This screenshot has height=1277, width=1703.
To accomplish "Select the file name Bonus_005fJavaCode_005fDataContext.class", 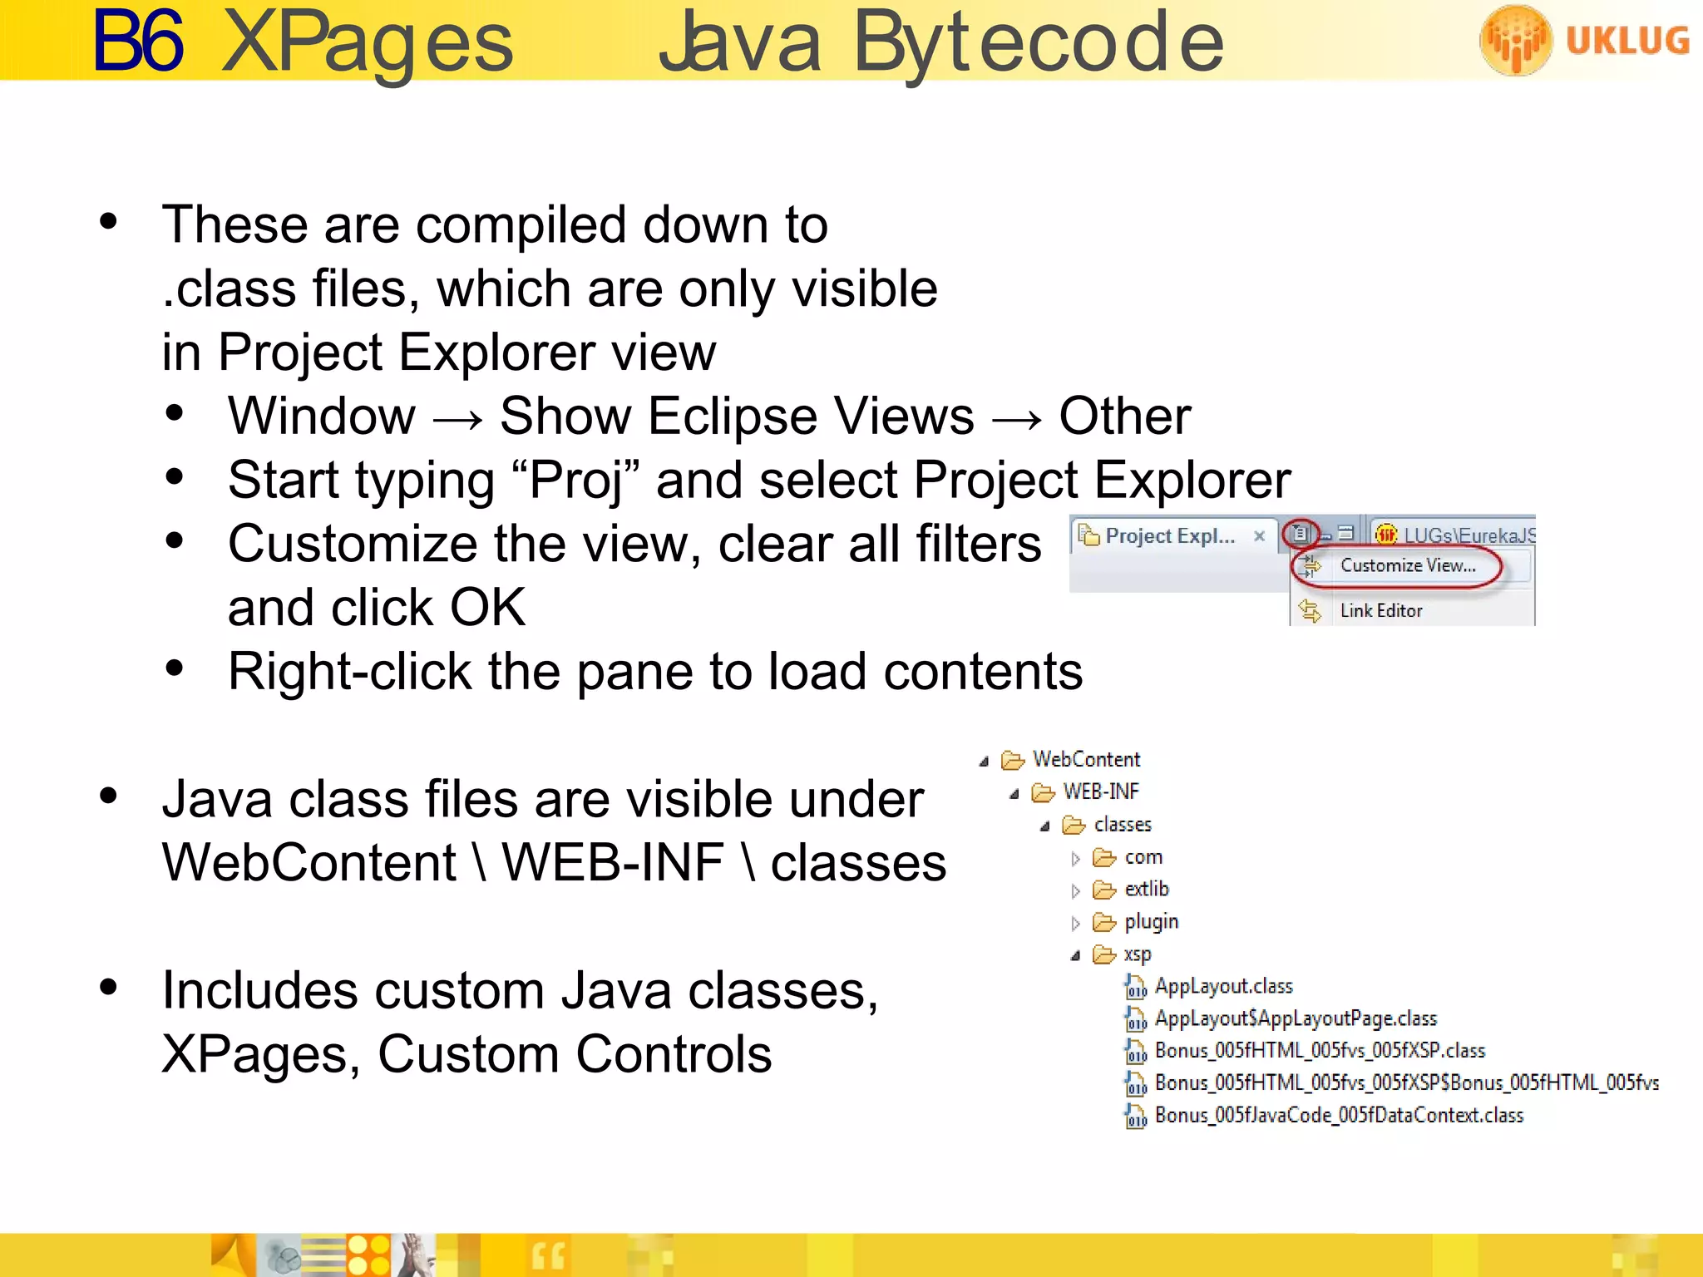I will click(x=1339, y=1116).
